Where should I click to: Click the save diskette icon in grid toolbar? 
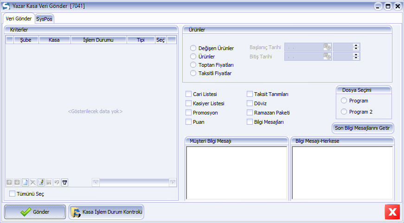(x=49, y=183)
